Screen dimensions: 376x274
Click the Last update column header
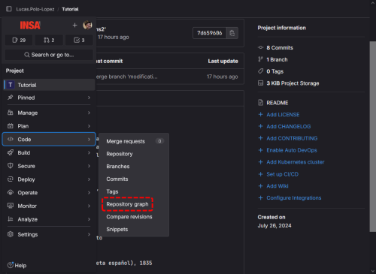(x=223, y=61)
